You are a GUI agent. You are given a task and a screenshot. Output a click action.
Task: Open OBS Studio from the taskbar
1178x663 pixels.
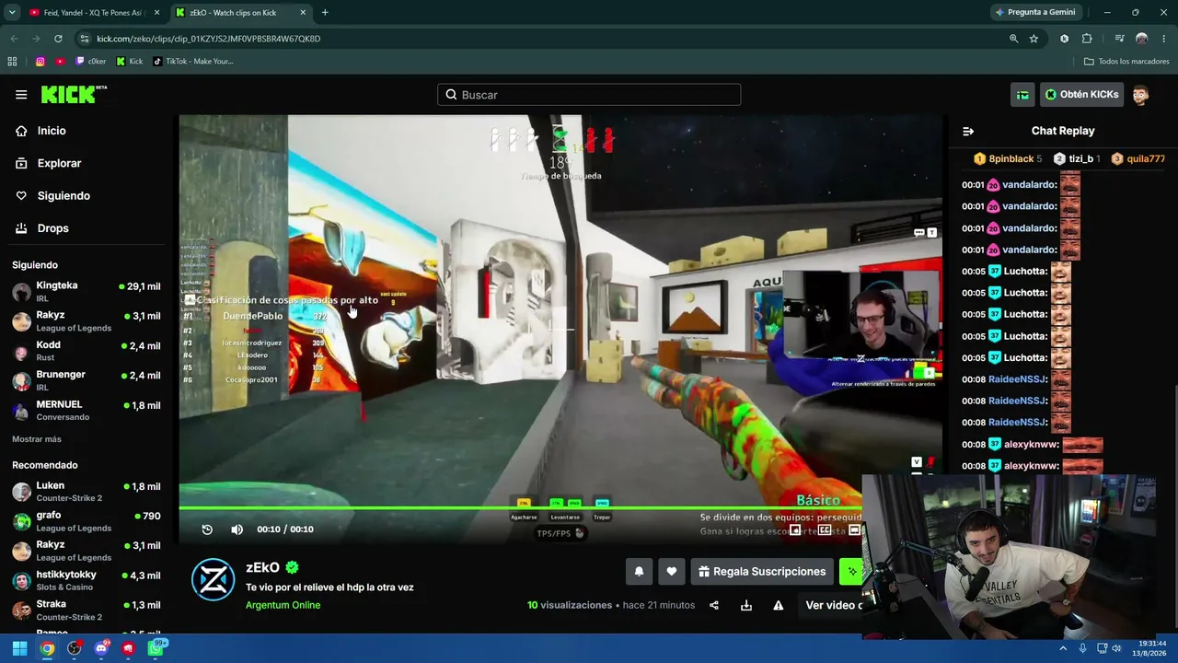tap(75, 648)
